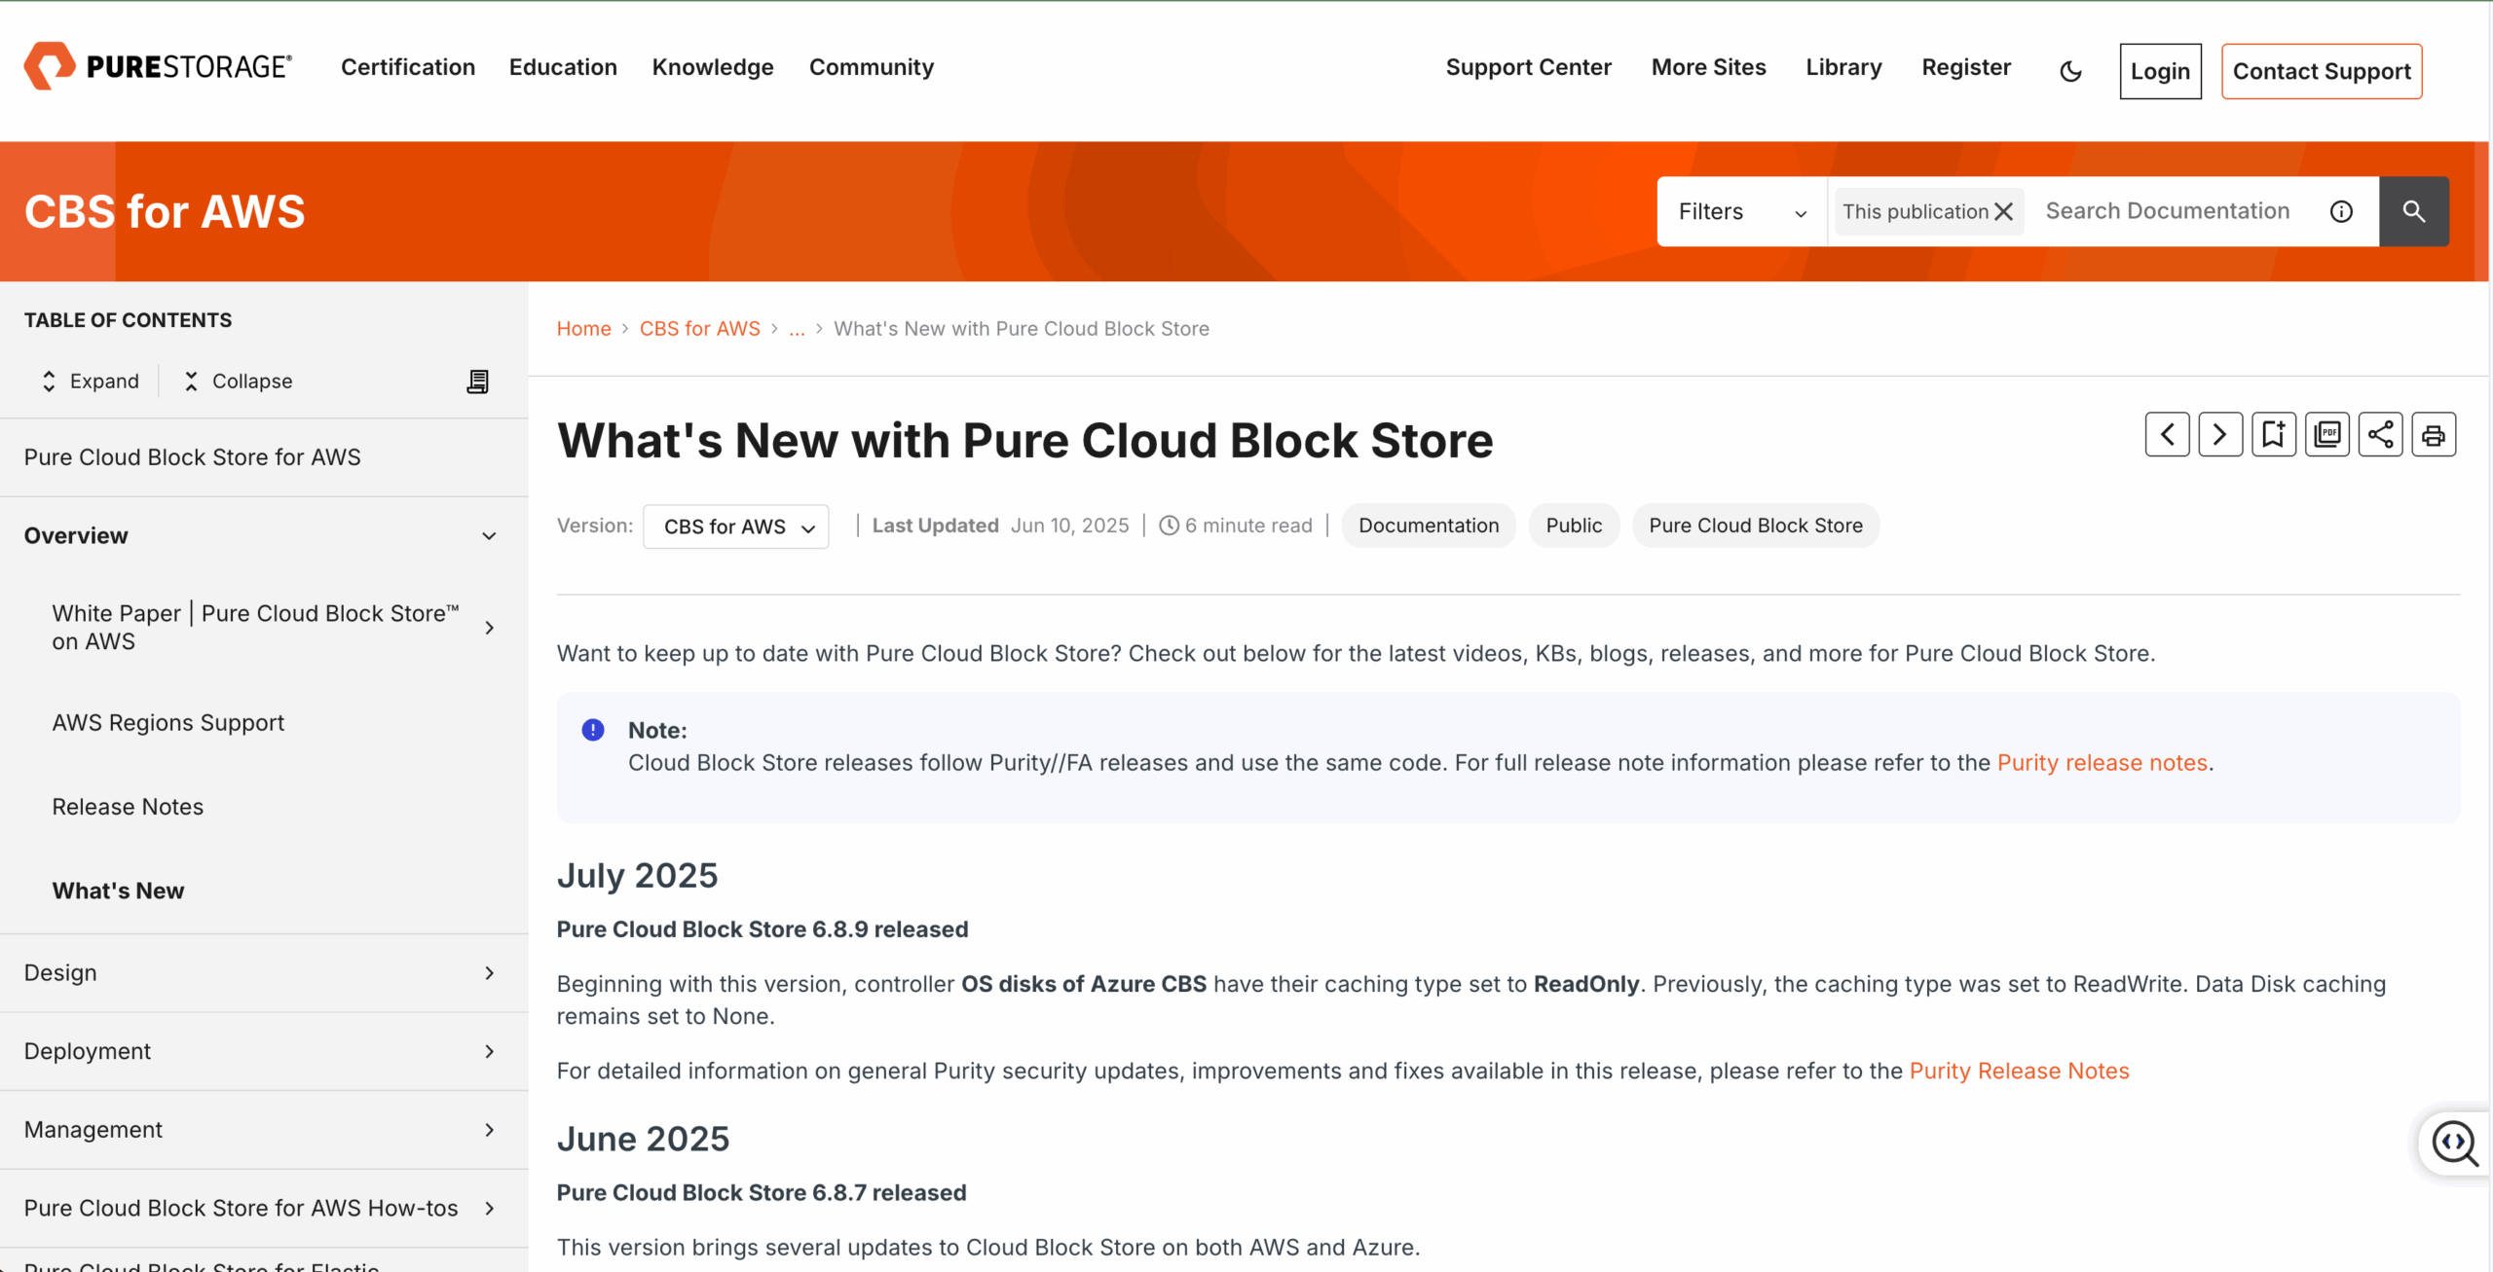
Task: Click the Search Documentation field
Action: click(x=2168, y=211)
